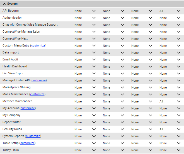Image resolution: width=184 pixels, height=154 pixels.
Task: Expand second dropdown for Marketplace Sharing
Action: point(113,87)
